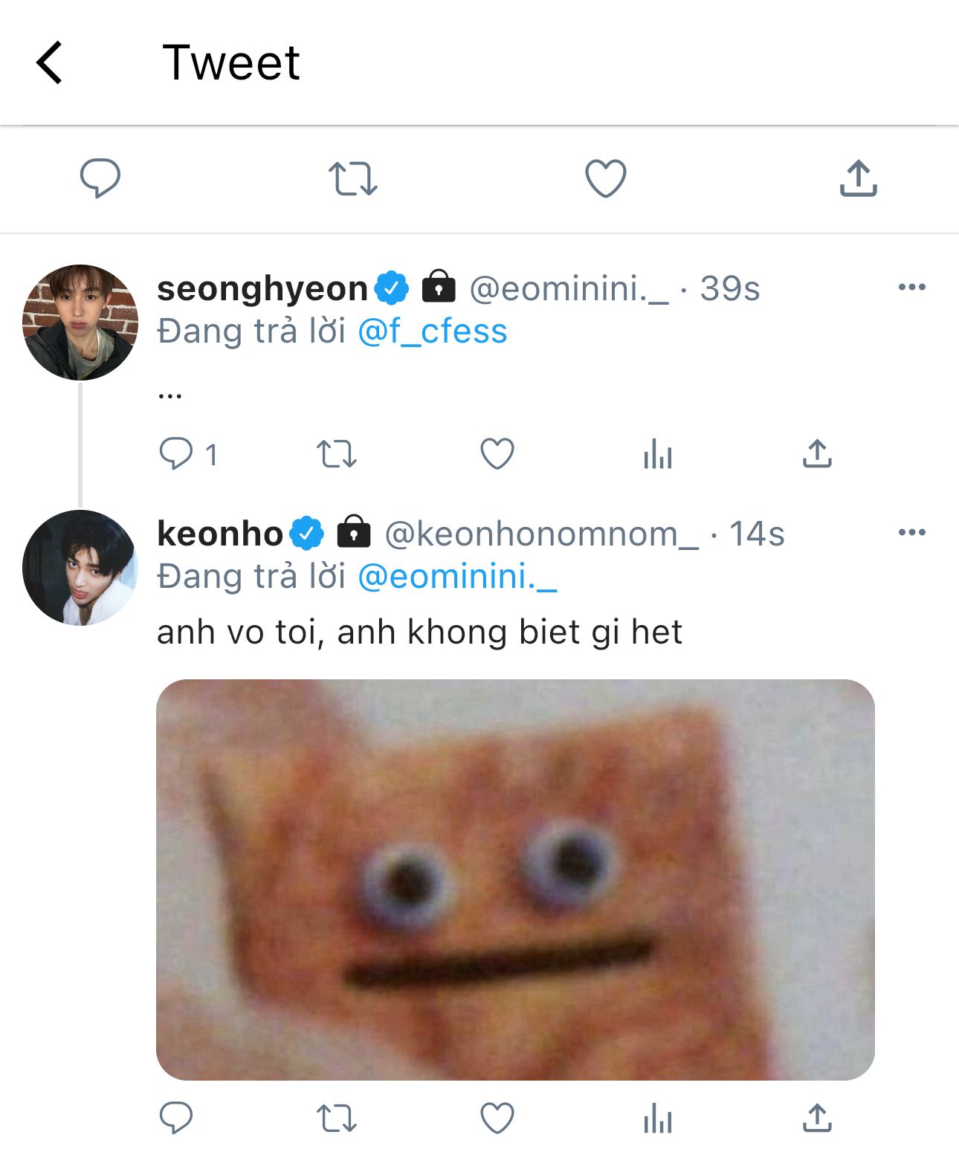Go back using the arrow icon
959x1149 pixels.
pos(49,62)
